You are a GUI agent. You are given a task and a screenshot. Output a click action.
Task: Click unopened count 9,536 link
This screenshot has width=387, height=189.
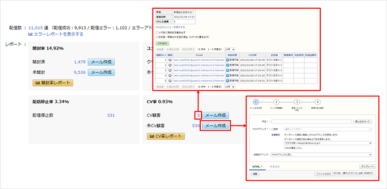click(79, 72)
